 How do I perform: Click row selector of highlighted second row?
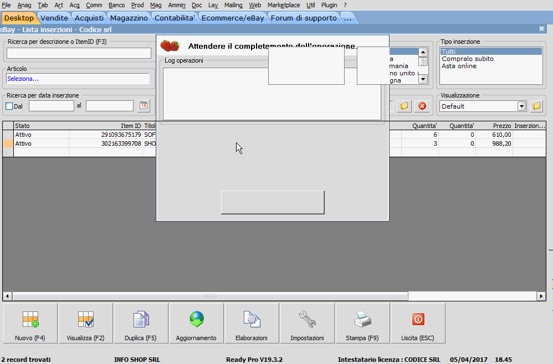click(8, 143)
